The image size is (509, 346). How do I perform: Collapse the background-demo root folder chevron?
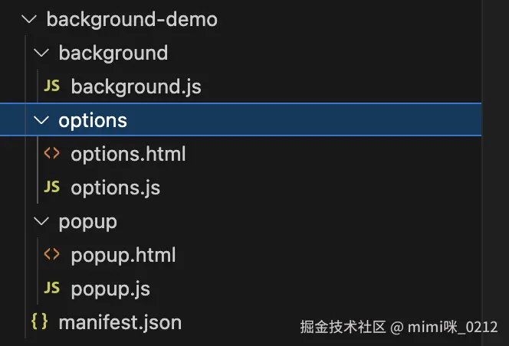coord(28,19)
